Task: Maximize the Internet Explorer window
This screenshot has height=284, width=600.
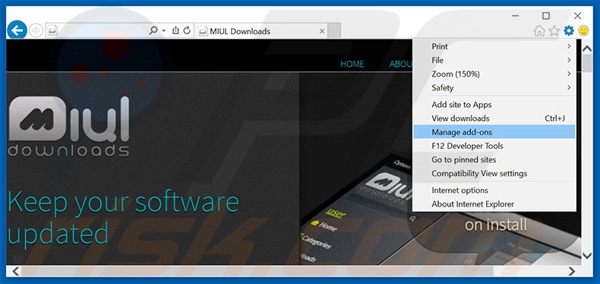Action: tap(546, 16)
